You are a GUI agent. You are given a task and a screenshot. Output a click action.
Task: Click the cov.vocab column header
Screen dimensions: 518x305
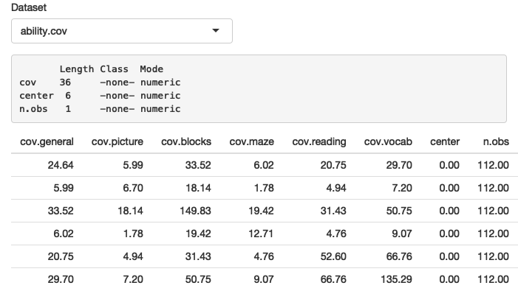coord(388,141)
